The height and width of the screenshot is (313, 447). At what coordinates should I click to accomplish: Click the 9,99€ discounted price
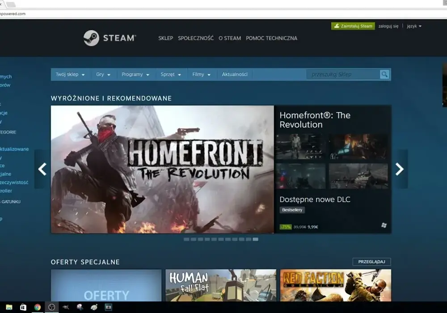(313, 227)
